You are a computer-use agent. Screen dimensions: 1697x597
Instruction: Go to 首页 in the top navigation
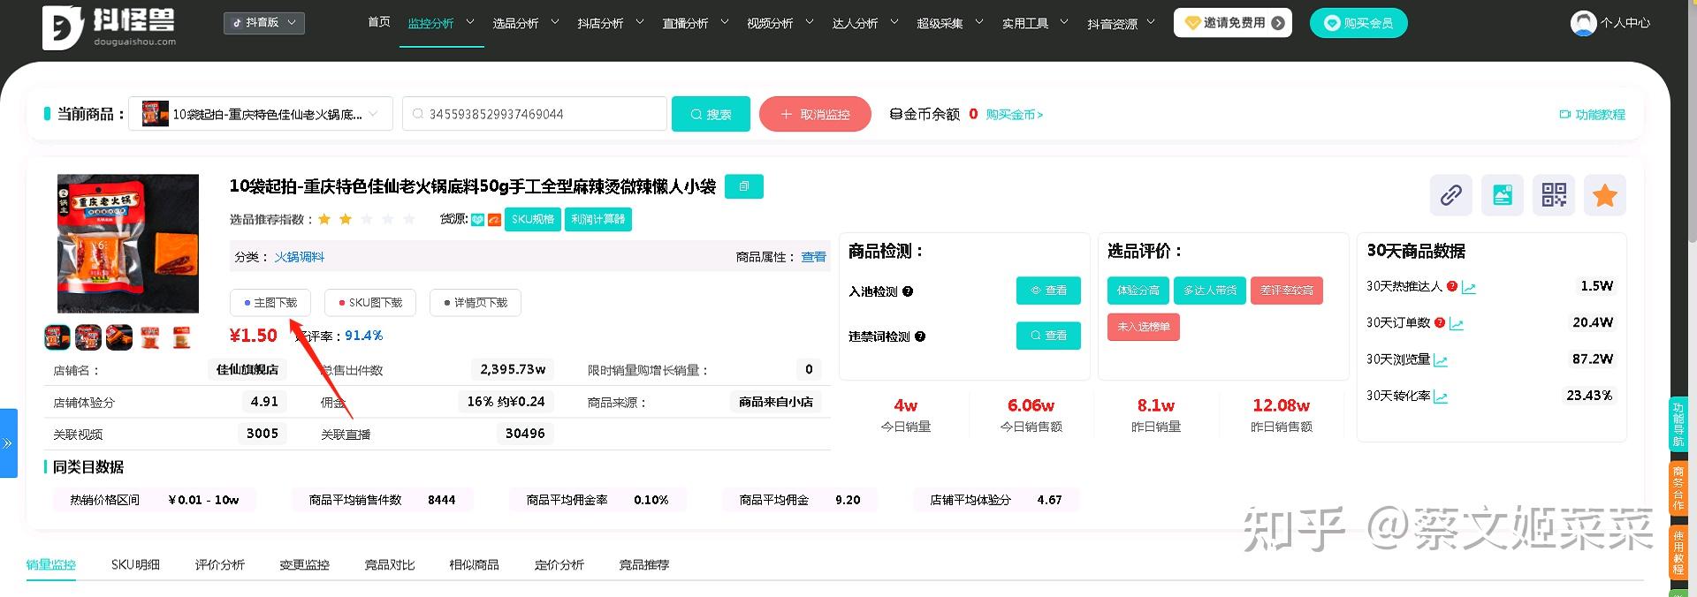(x=379, y=23)
